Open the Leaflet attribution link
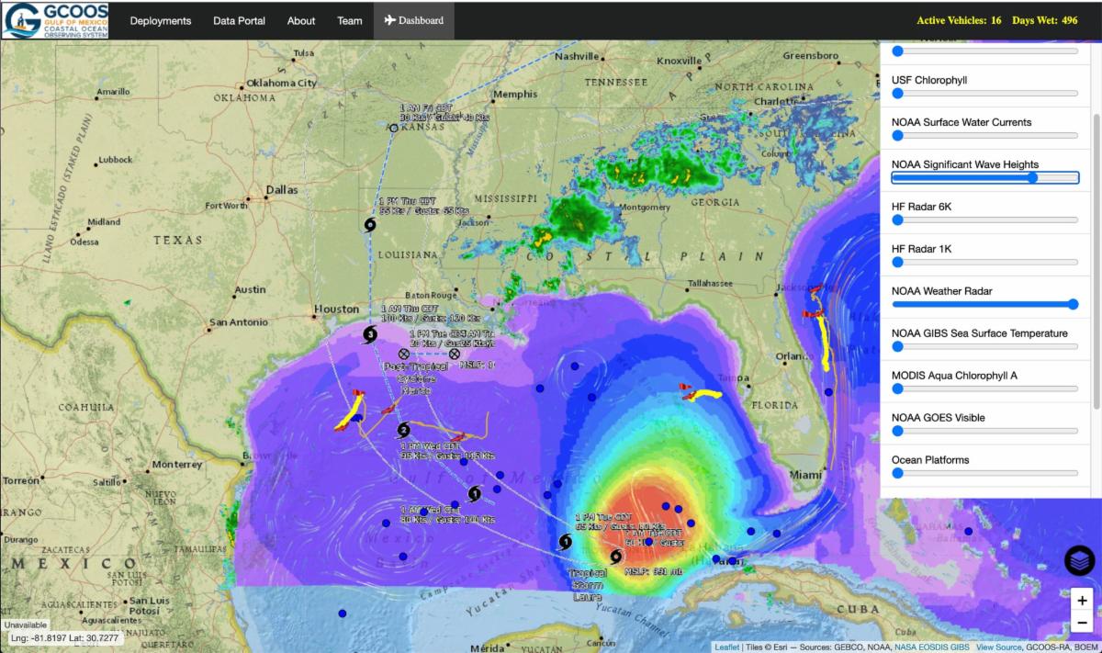This screenshot has height=653, width=1102. [726, 647]
